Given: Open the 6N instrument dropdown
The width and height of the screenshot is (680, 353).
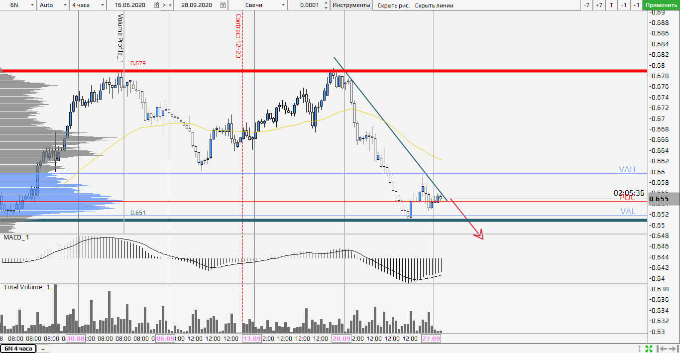Looking at the screenshot, I should tap(32, 5).
